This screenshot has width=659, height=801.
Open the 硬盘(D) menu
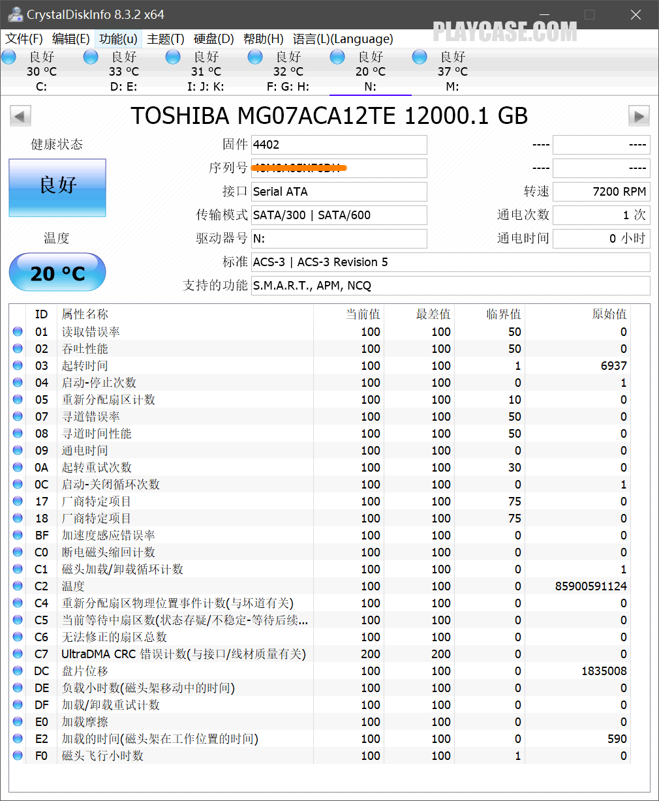click(x=214, y=39)
